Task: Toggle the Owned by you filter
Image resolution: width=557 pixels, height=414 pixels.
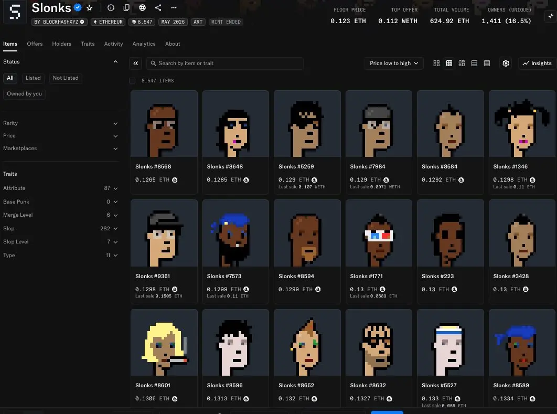Action: pos(24,94)
